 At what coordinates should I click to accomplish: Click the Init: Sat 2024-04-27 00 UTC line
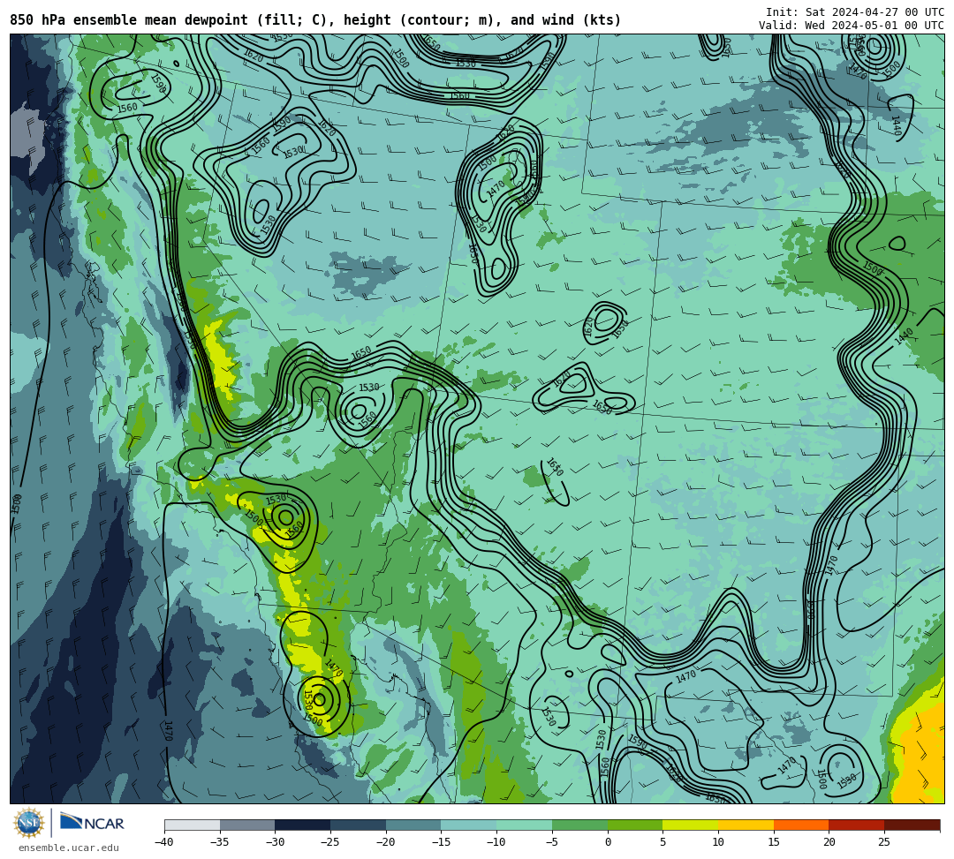pos(855,12)
